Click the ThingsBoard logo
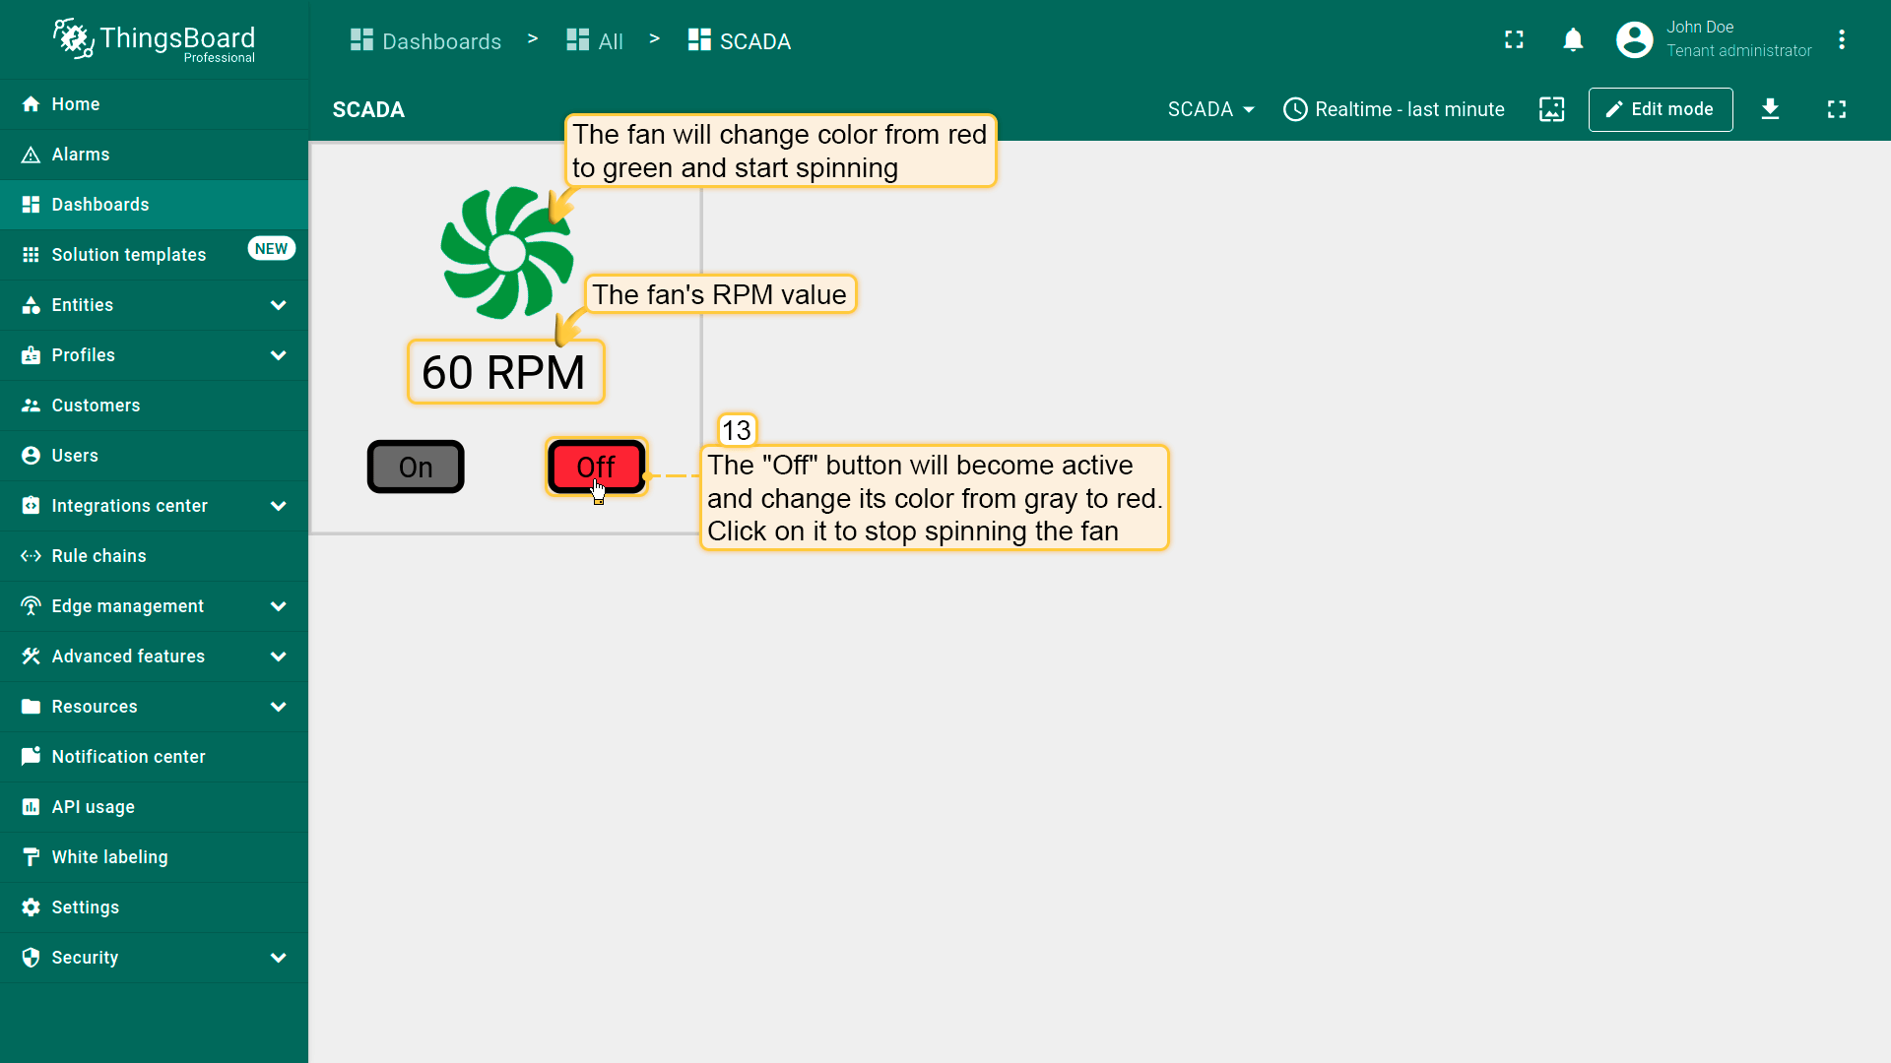 click(x=155, y=40)
